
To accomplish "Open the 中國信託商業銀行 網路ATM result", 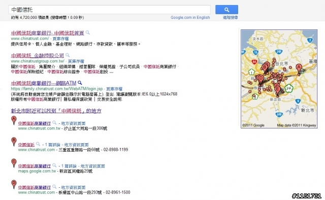I will 44,83.
